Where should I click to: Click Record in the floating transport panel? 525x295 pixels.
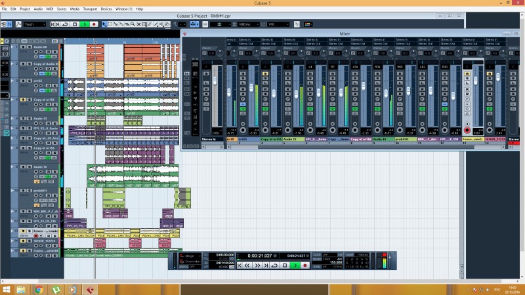[305, 265]
